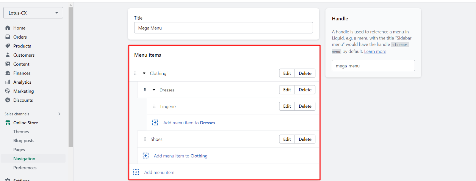Screen dimensions: 476x181
Task: Delete the Shoes menu item
Action: pyautogui.click(x=305, y=139)
